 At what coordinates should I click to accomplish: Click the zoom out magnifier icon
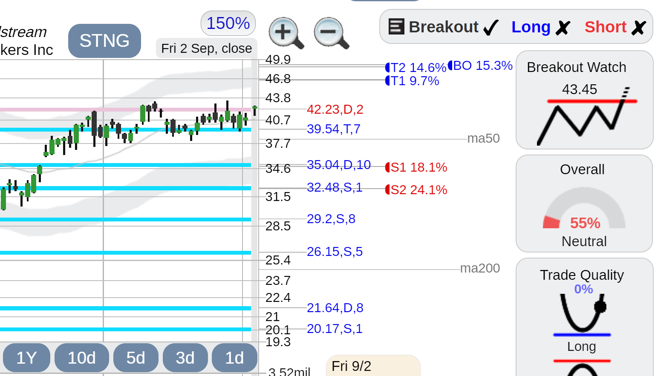[331, 33]
